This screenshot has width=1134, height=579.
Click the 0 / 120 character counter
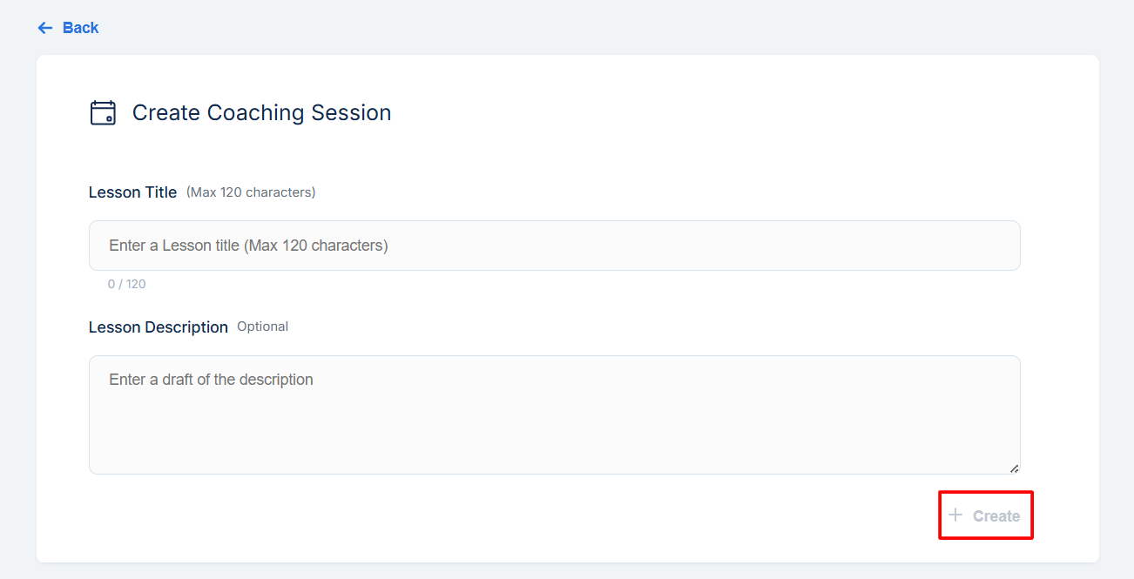coord(126,284)
